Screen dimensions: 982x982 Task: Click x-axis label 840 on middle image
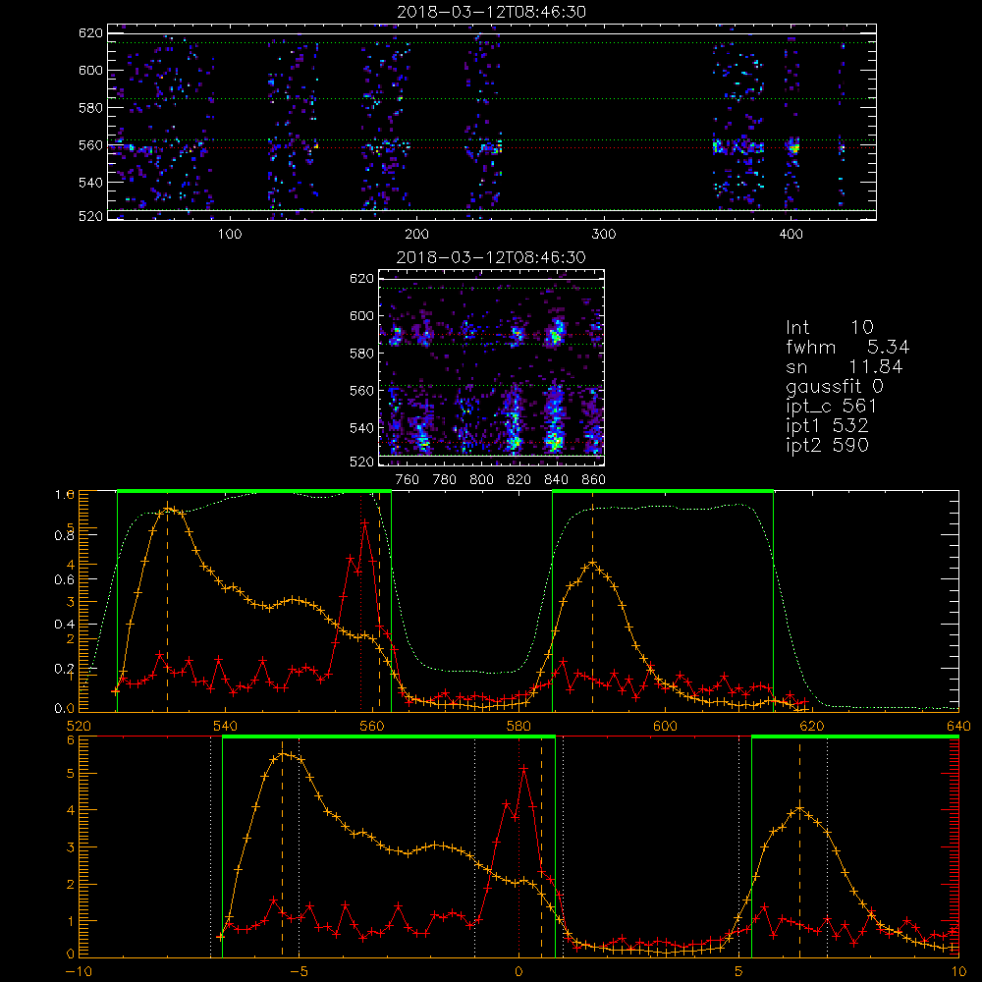click(556, 480)
